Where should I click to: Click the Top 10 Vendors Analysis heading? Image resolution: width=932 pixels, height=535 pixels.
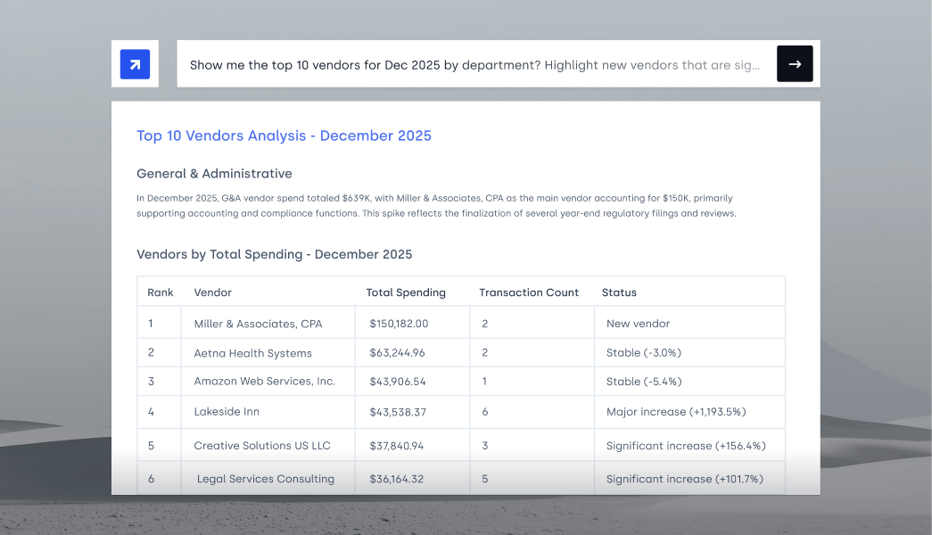[x=284, y=136]
